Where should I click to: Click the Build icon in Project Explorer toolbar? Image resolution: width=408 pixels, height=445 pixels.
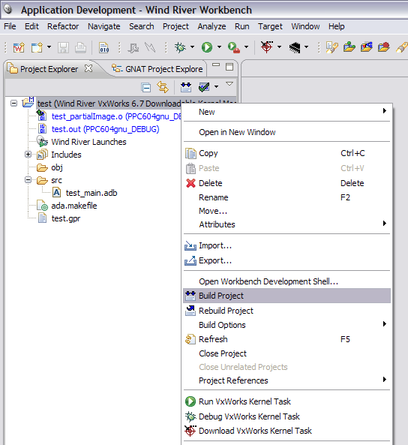tap(186, 87)
